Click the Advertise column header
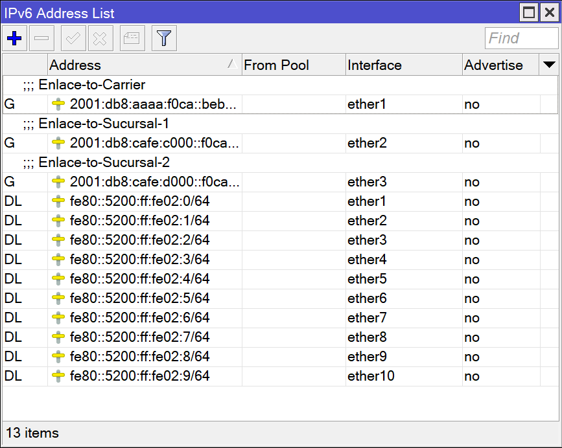 (500, 65)
